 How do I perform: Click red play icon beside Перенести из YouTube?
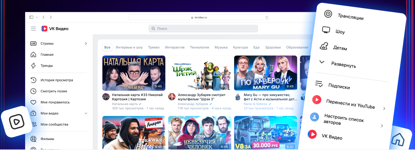tap(317, 100)
